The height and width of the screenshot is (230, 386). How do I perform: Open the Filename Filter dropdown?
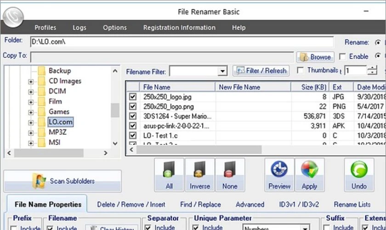(223, 71)
